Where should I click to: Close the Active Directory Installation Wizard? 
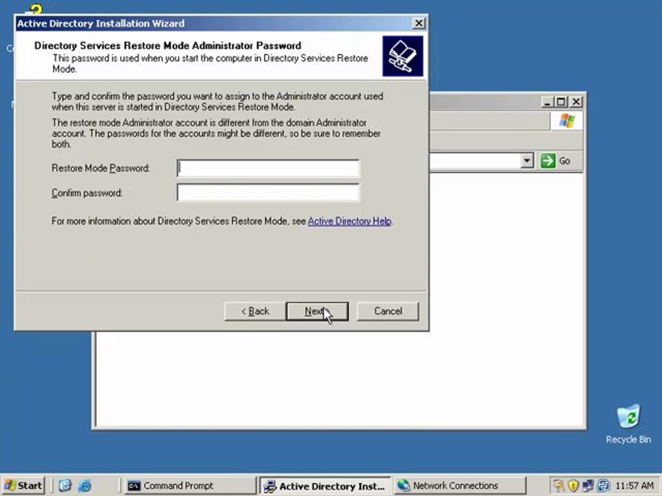pos(419,23)
